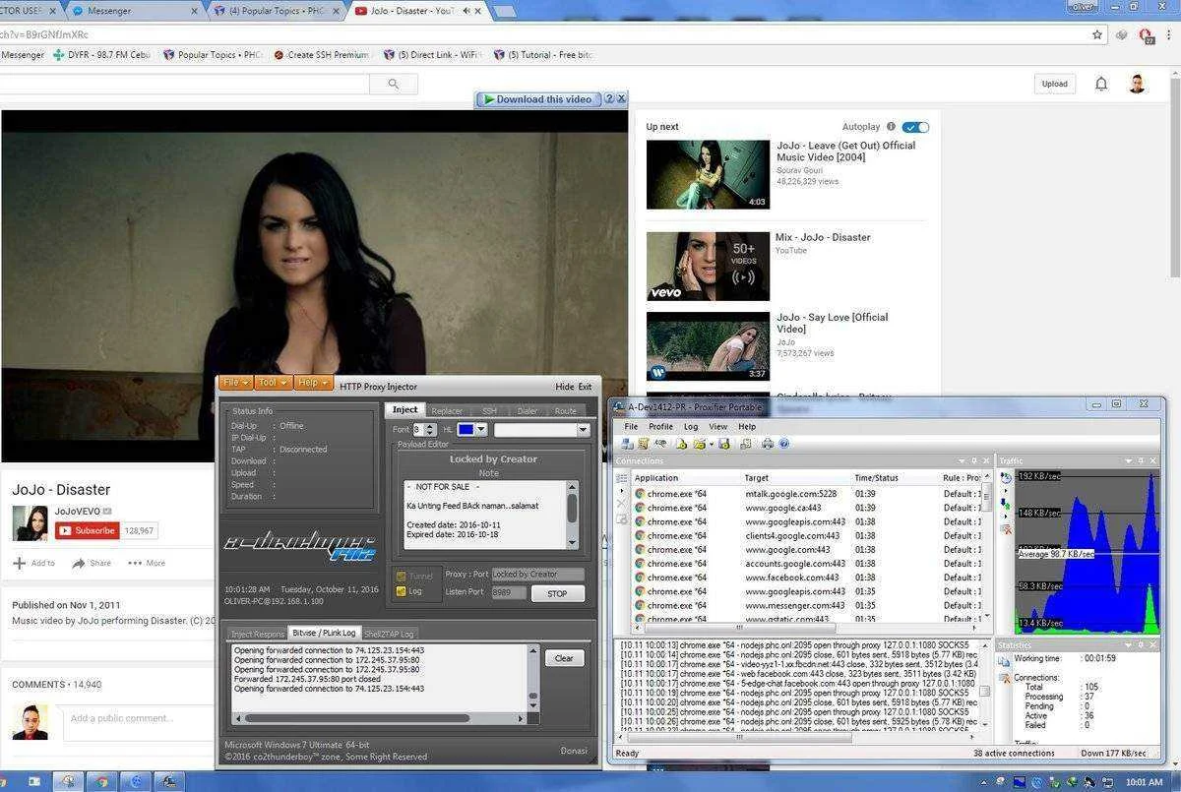Switch to Dialer tab
The image size is (1181, 792).
click(528, 411)
